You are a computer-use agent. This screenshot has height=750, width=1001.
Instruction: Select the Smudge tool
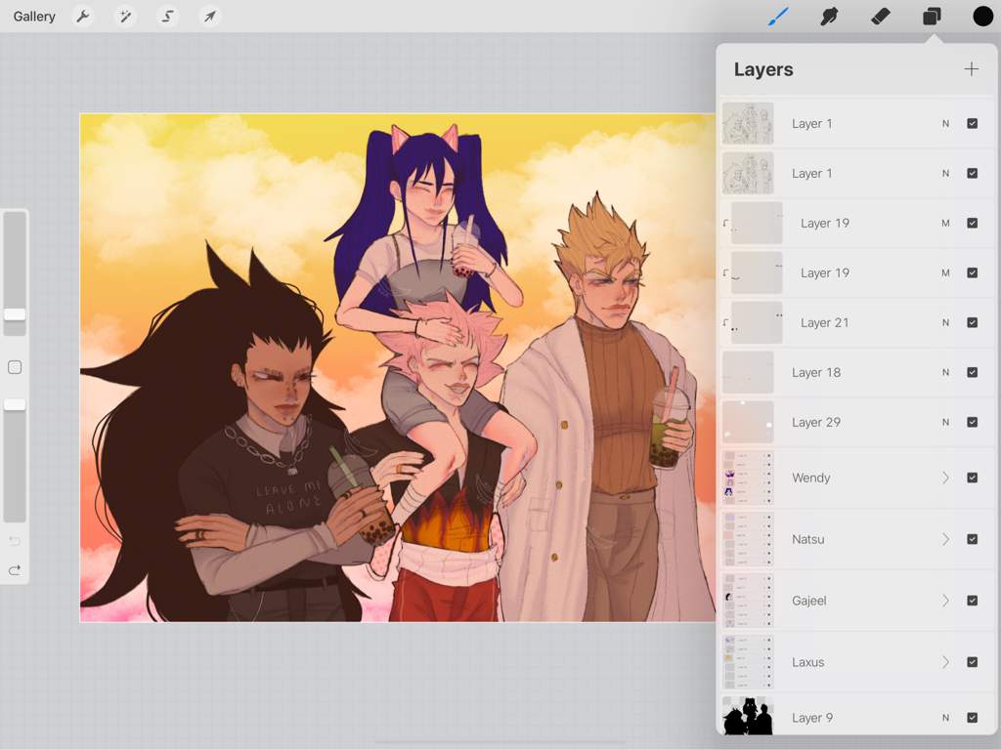tap(829, 16)
